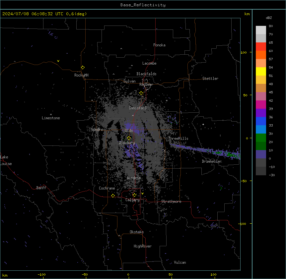Pick the red 60-65 dBZ color band
The height and width of the screenshot is (279, 286).
point(261,47)
